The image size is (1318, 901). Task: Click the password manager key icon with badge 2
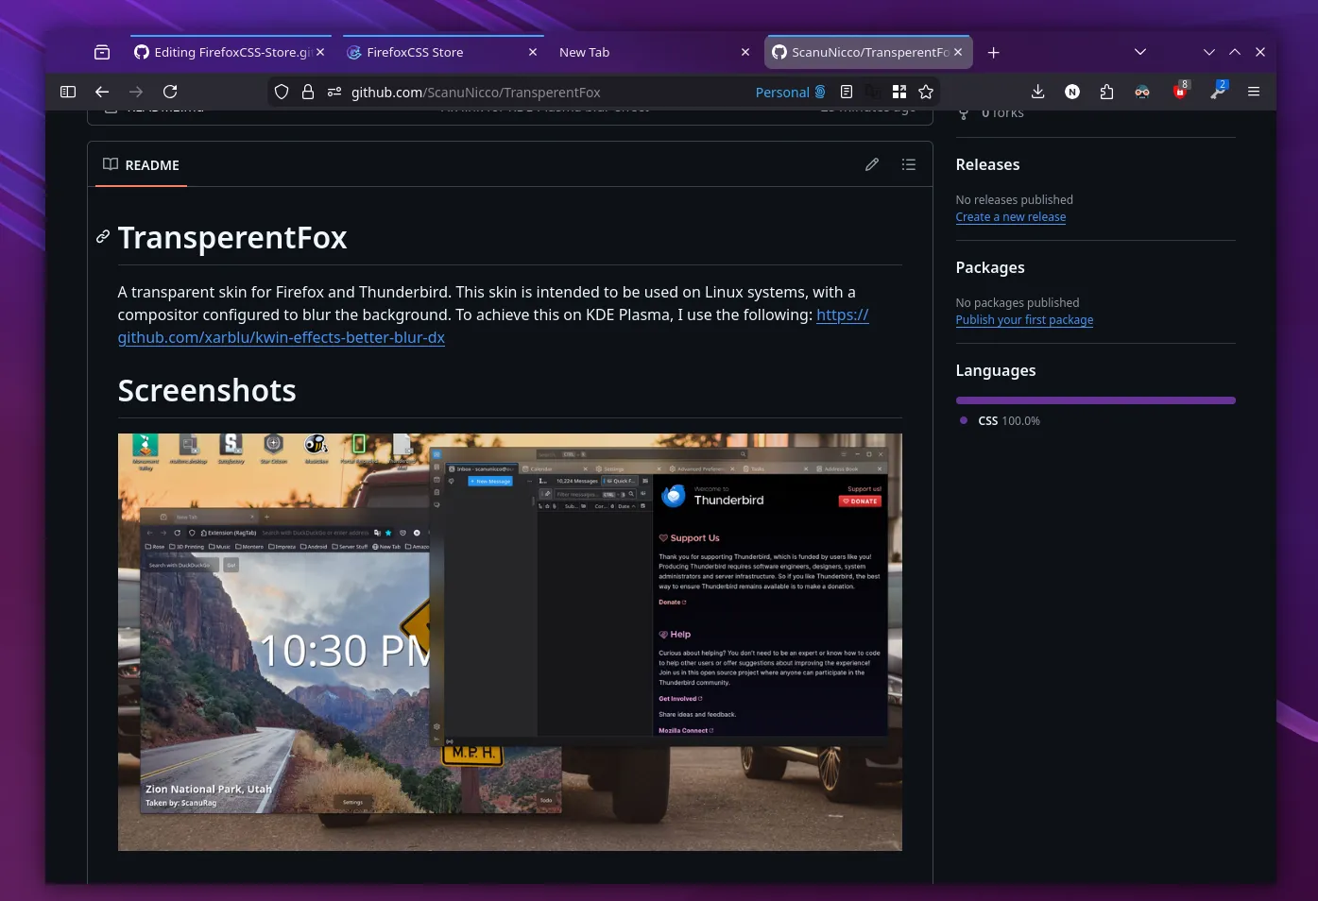pos(1217,92)
